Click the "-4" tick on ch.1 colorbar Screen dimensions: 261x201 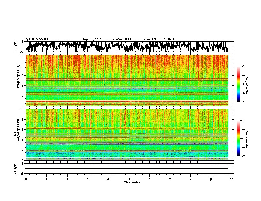(x=243, y=75)
